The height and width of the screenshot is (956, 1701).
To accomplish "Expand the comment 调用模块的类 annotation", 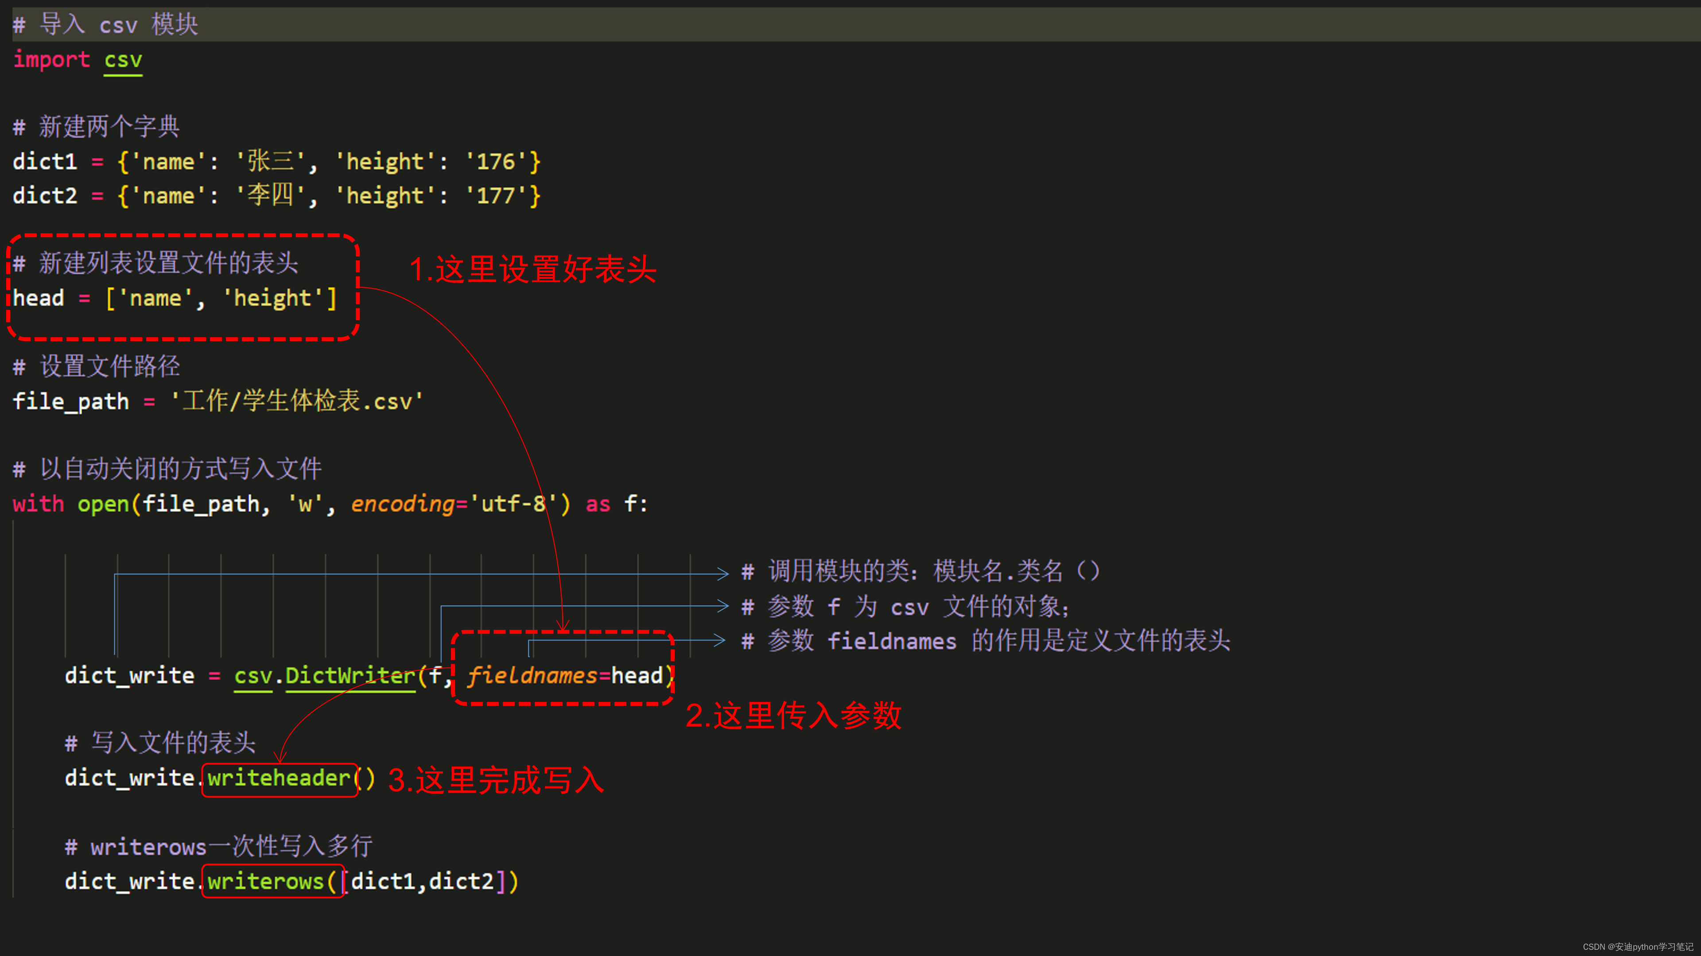I will tap(970, 571).
